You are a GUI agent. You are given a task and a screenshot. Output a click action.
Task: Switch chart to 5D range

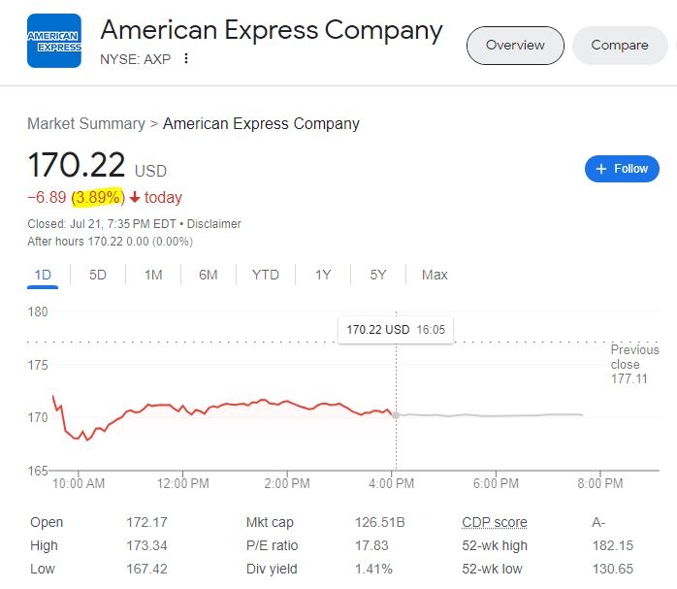[98, 275]
